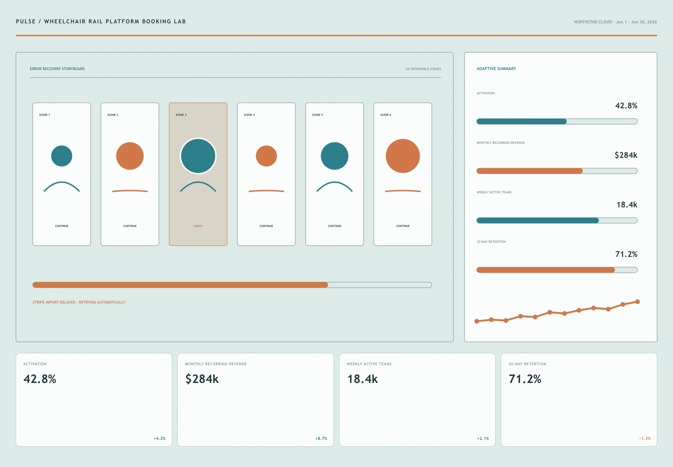
Task: Click the Error label in Scene 3
Action: pos(198,226)
